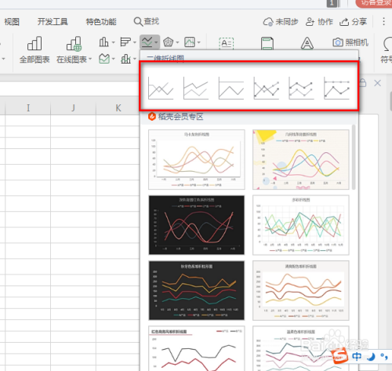
Task: Choose the 清爽配色 orange gradient line template
Action: coord(301,290)
